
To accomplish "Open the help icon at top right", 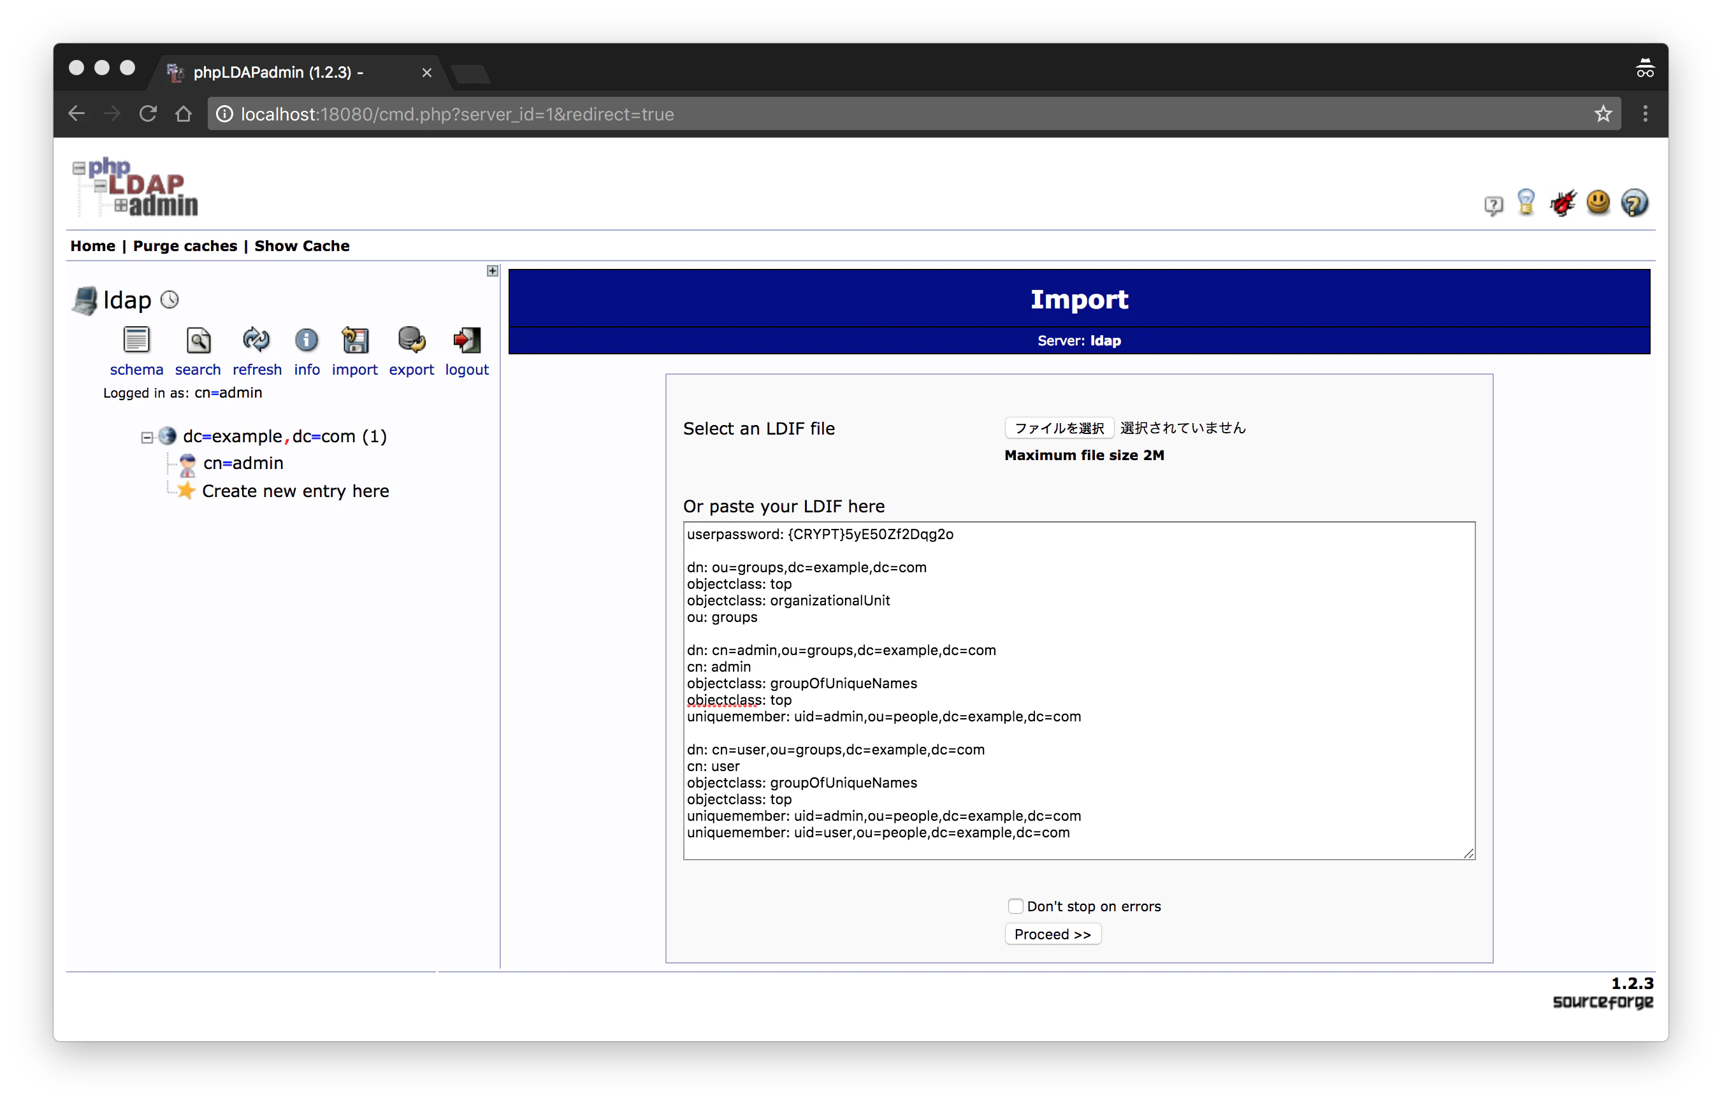I will [x=1635, y=203].
